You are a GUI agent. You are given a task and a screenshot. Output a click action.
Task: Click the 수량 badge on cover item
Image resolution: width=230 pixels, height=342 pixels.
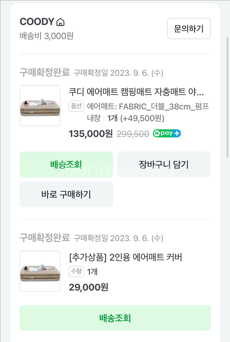76,272
